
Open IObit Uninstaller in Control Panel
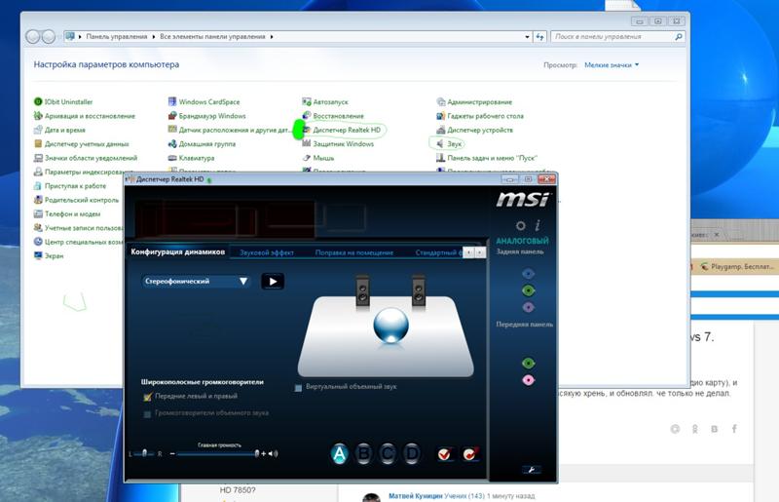pyautogui.click(x=63, y=101)
